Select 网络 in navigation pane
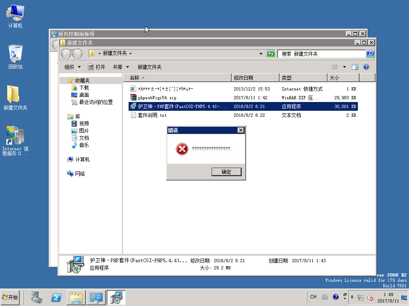Screen dimensions: 409x306 (80, 174)
